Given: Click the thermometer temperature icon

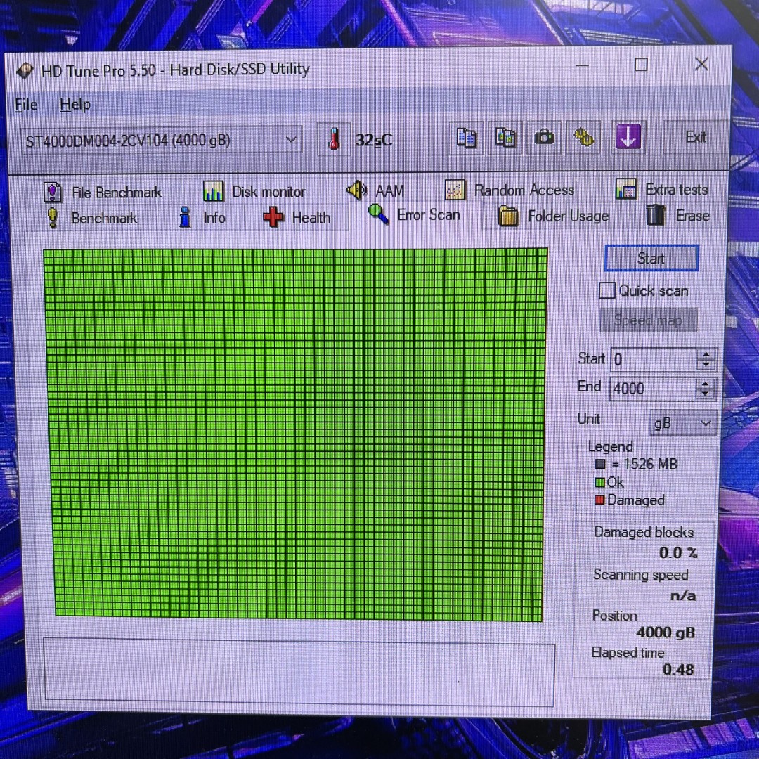Looking at the screenshot, I should (335, 139).
